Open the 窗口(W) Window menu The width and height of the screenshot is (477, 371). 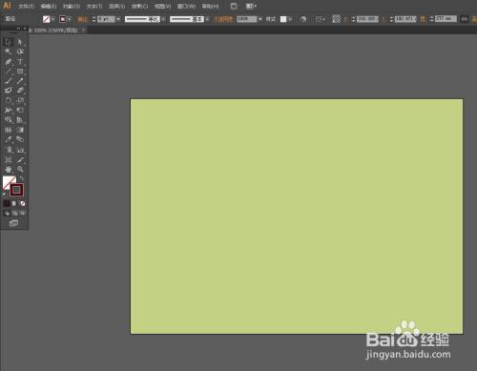point(186,6)
